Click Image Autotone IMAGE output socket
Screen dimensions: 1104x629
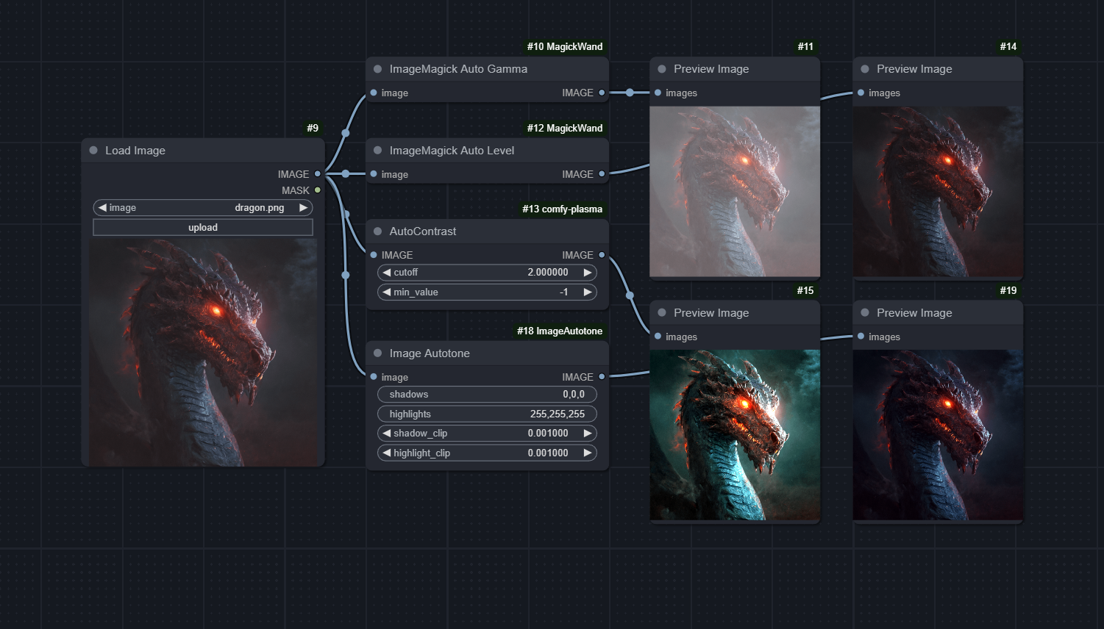tap(602, 377)
